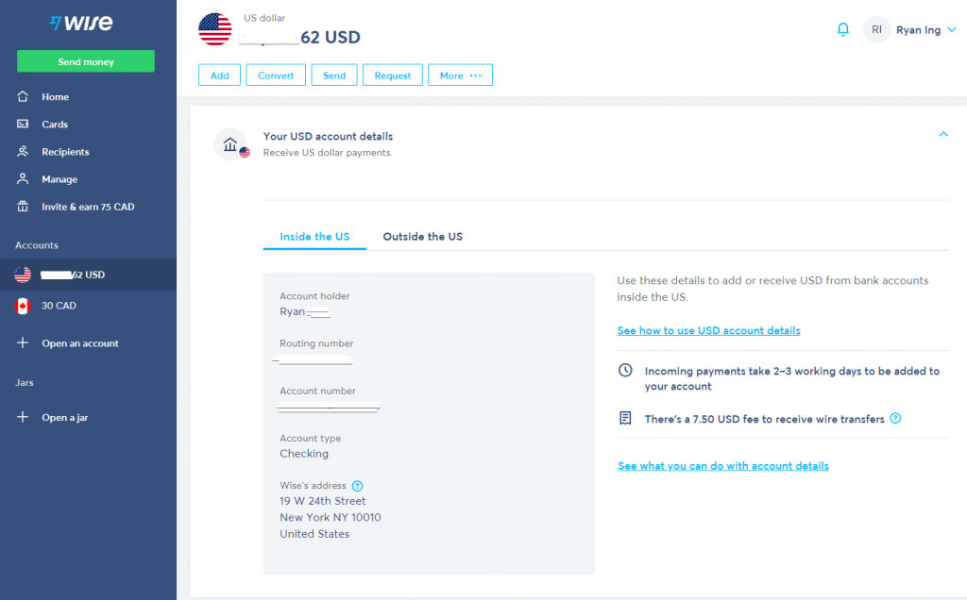967x600 pixels.
Task: Click Open an account
Action: coord(80,343)
